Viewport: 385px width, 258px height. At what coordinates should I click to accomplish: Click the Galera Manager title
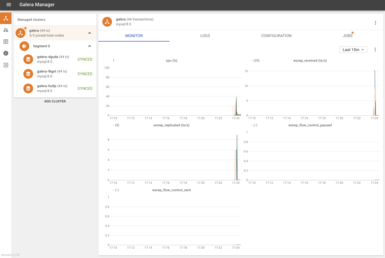click(x=37, y=4)
